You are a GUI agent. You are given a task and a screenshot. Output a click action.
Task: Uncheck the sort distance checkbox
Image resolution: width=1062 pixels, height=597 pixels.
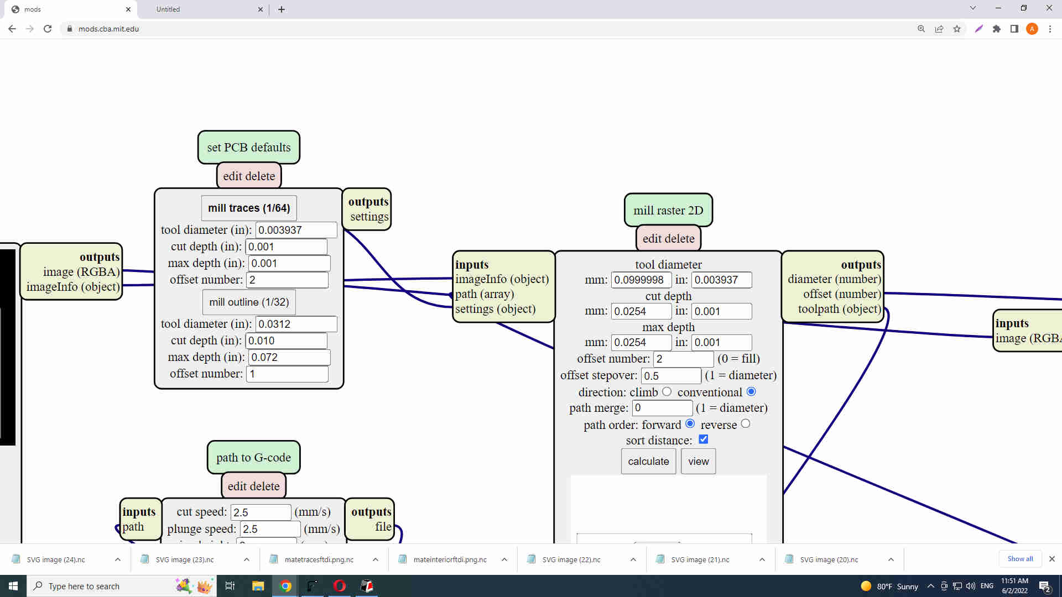tap(703, 439)
